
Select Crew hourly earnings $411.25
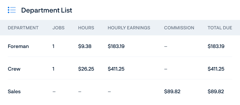(x=116, y=69)
